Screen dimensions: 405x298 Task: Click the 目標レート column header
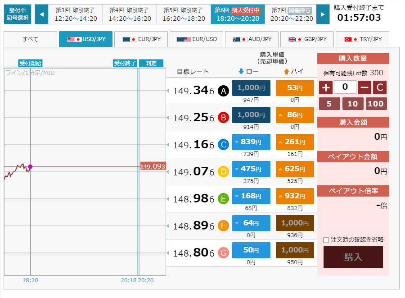[193, 72]
